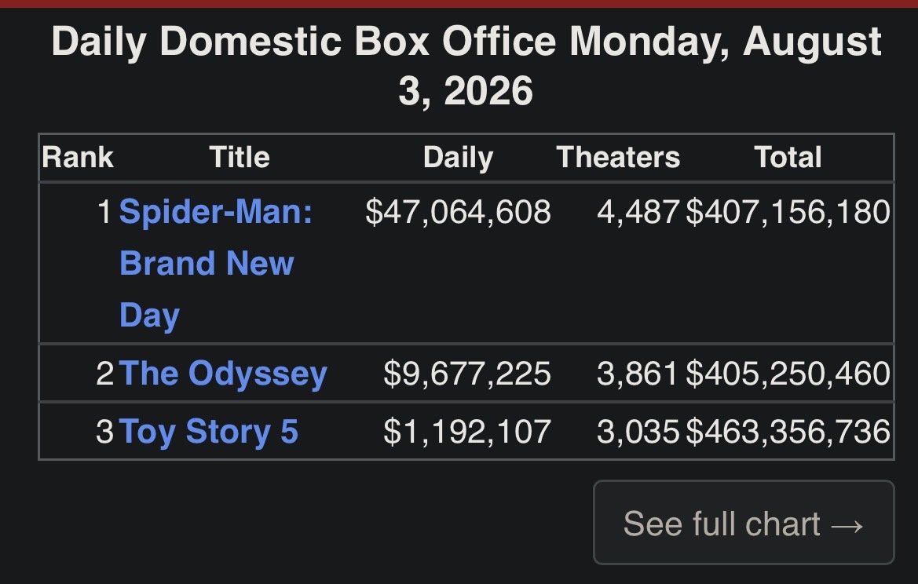The width and height of the screenshot is (918, 584).
Task: Click the Total column header
Action: tap(788, 158)
